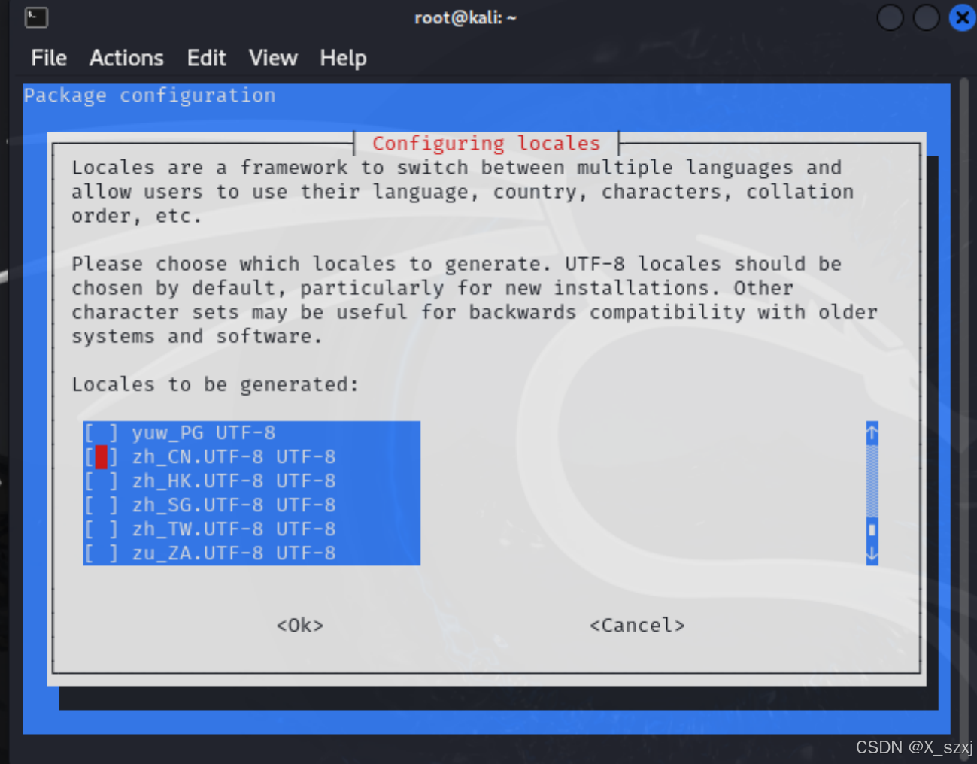Open the Actions menu
977x764 pixels.
(x=126, y=58)
